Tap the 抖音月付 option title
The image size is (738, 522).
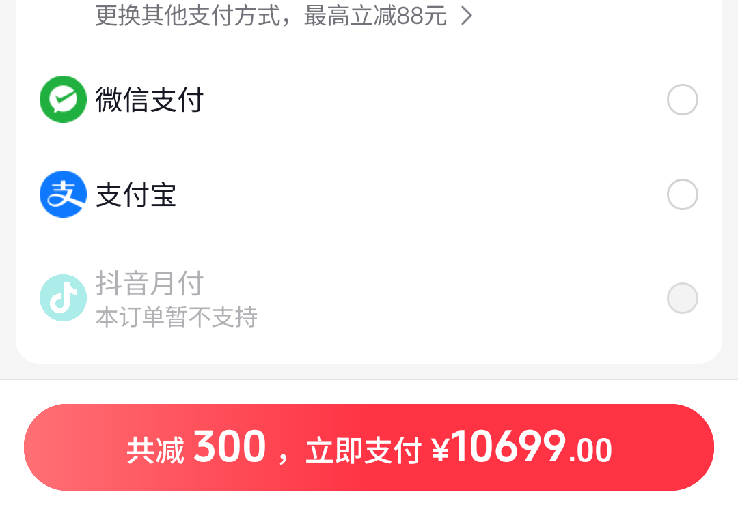tap(149, 283)
